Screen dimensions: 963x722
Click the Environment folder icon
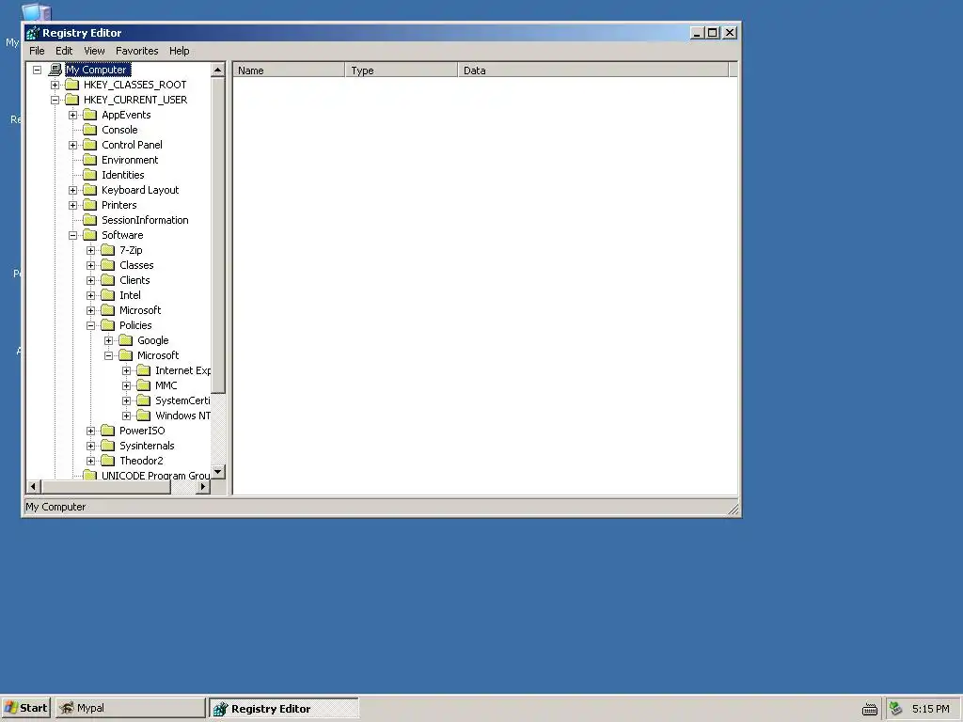tap(90, 160)
